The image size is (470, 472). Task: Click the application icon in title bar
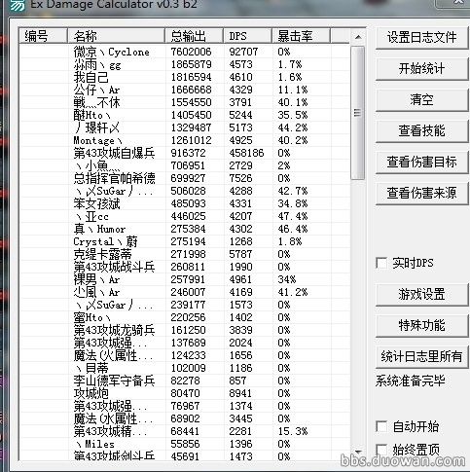point(17,5)
